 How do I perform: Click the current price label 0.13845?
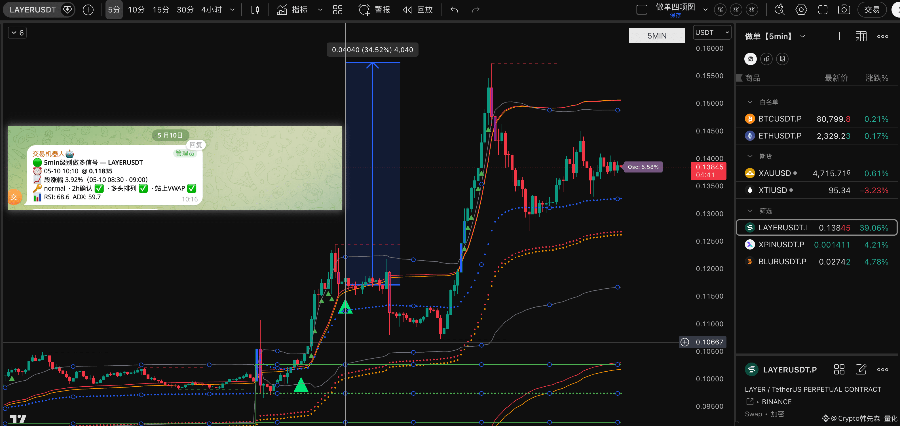(x=709, y=171)
